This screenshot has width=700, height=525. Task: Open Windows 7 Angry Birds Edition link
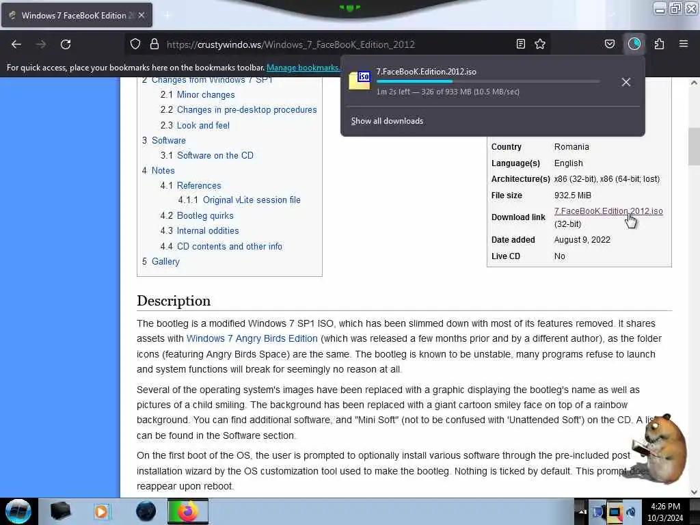tap(252, 338)
